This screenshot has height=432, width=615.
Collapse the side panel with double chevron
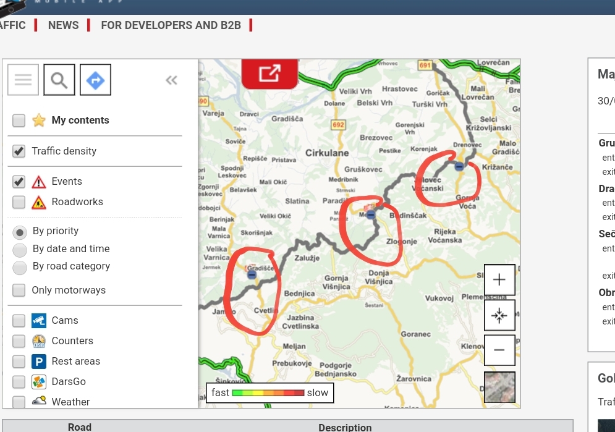tap(171, 80)
